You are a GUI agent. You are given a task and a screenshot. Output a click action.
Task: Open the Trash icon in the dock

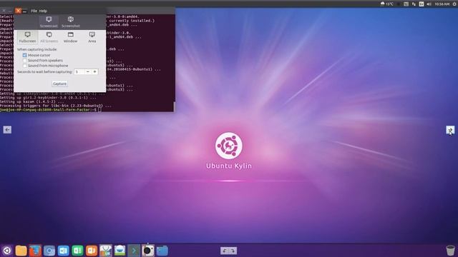tap(450, 251)
